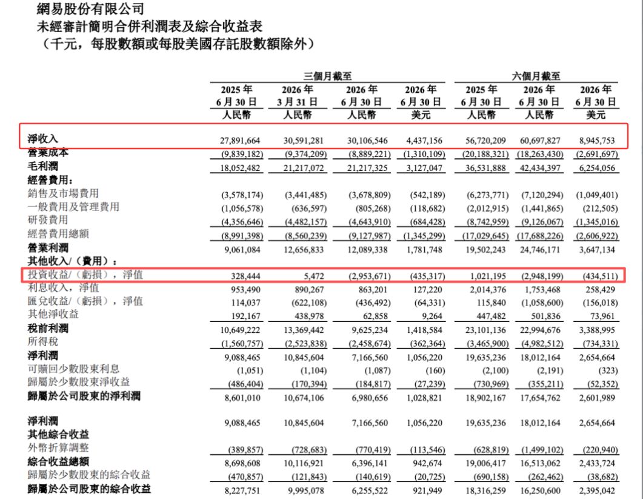
Task: Click selling expense value (3,678,809)
Action: [370, 195]
